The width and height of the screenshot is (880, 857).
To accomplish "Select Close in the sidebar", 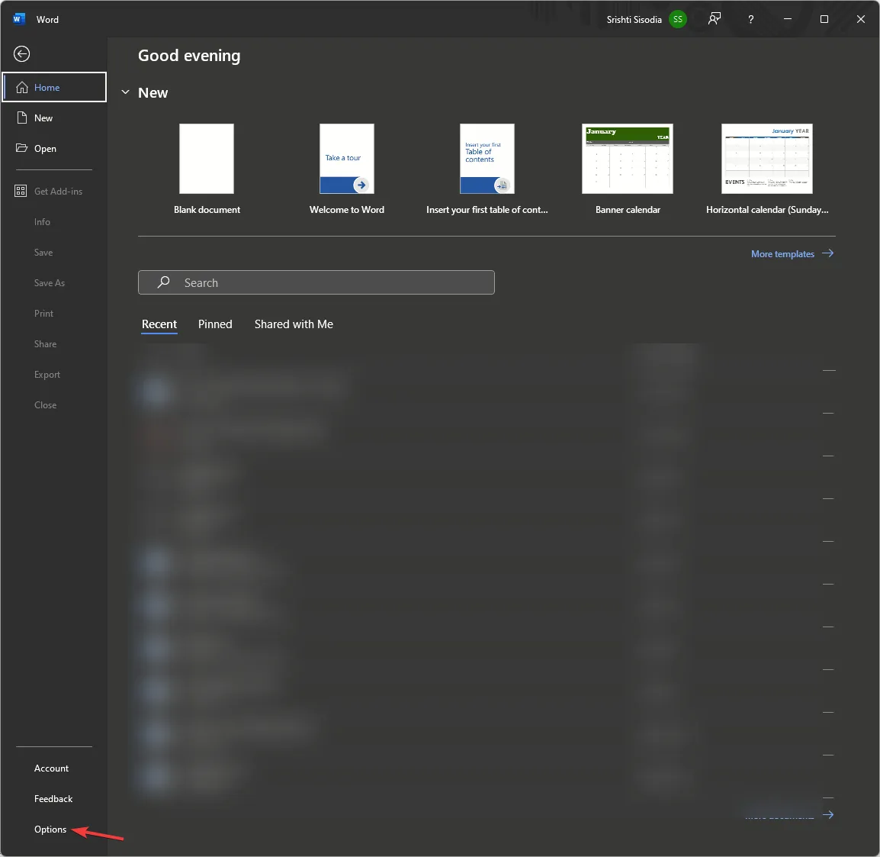I will 45,405.
